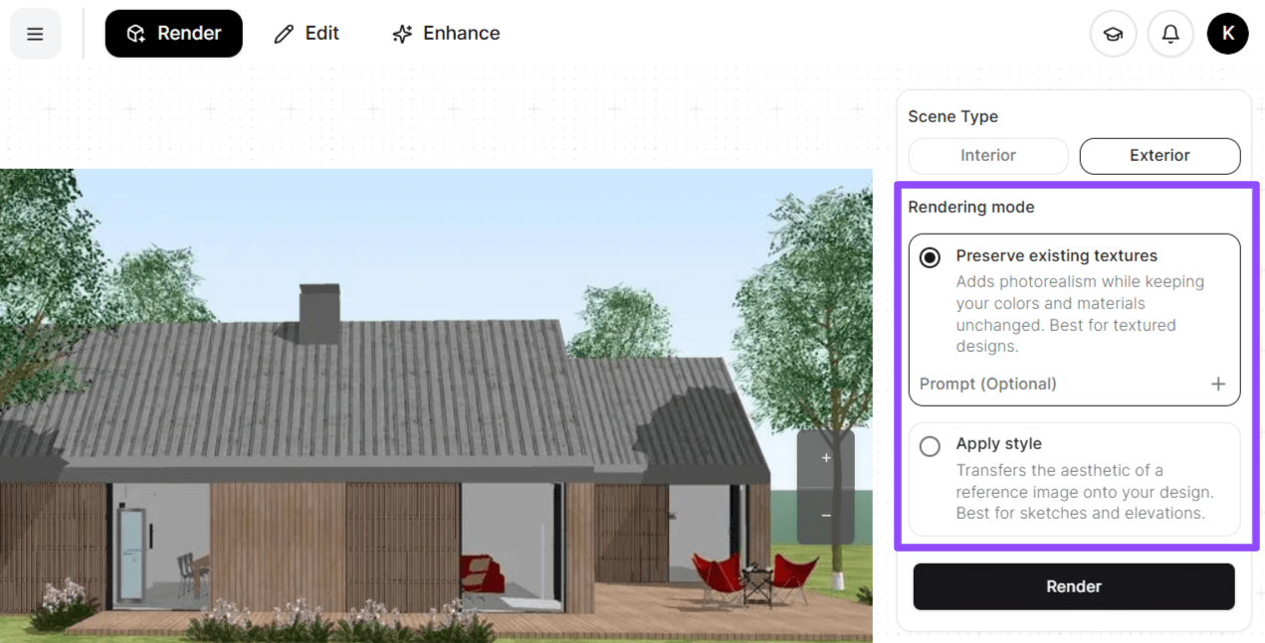
Task: Open the notifications bell
Action: tap(1170, 34)
